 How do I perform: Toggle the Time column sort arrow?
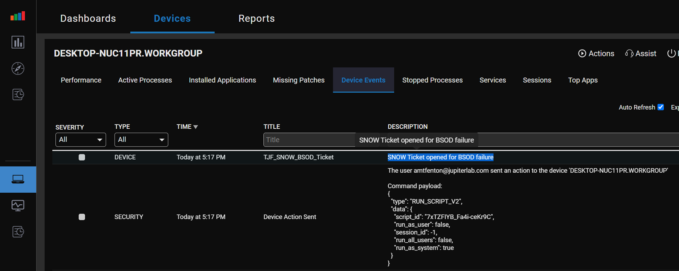(x=195, y=127)
